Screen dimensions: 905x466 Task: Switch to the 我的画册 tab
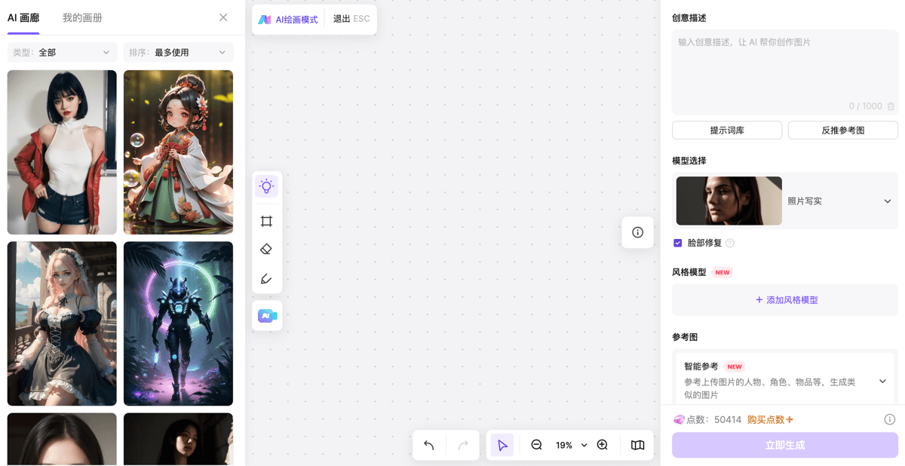tap(82, 17)
